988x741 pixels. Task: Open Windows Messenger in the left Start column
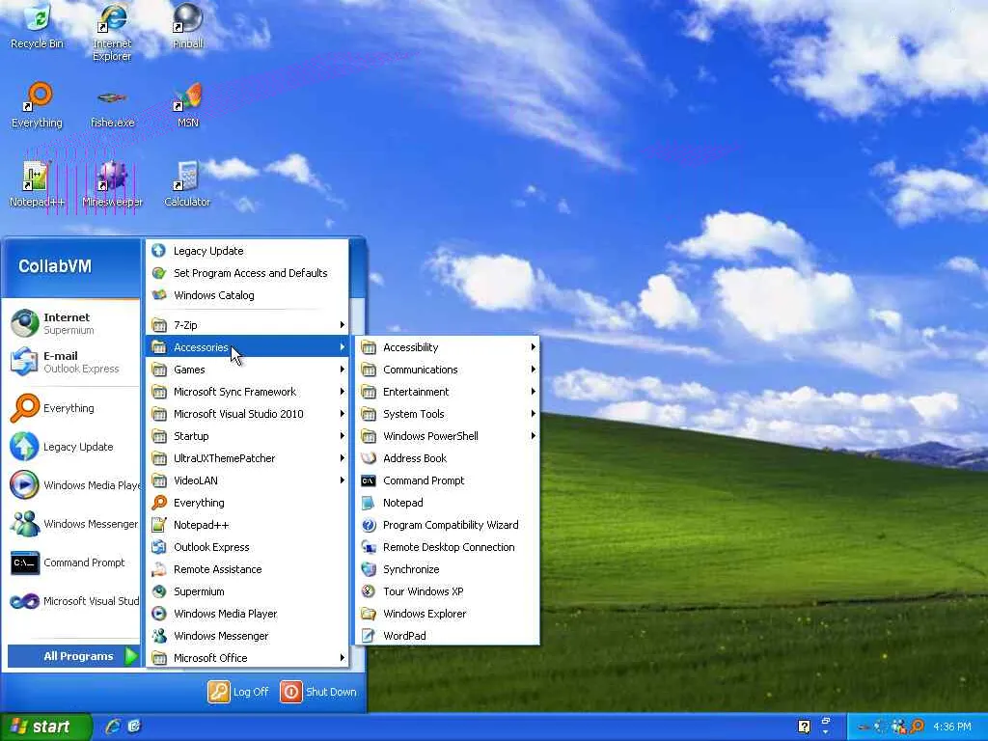[x=73, y=524]
